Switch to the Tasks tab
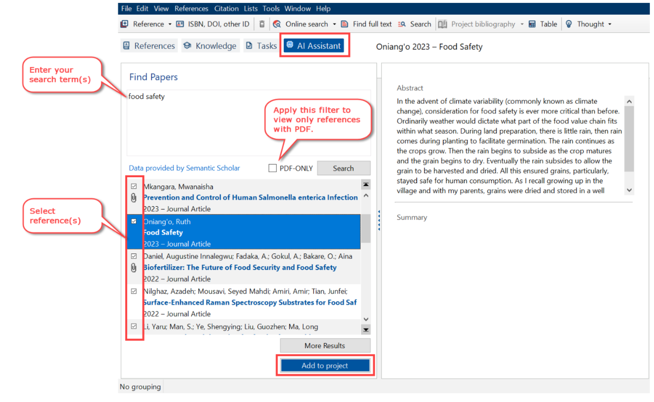 (x=261, y=46)
